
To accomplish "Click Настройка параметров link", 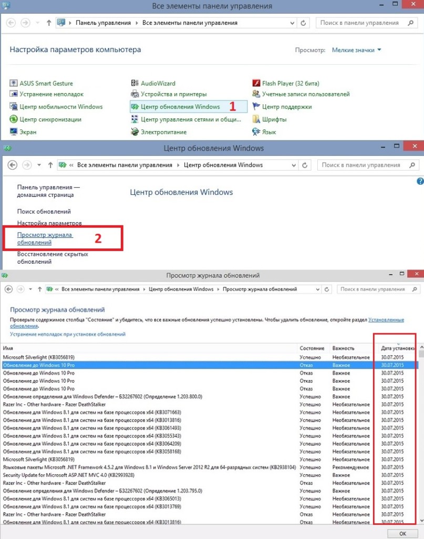I will click(49, 223).
